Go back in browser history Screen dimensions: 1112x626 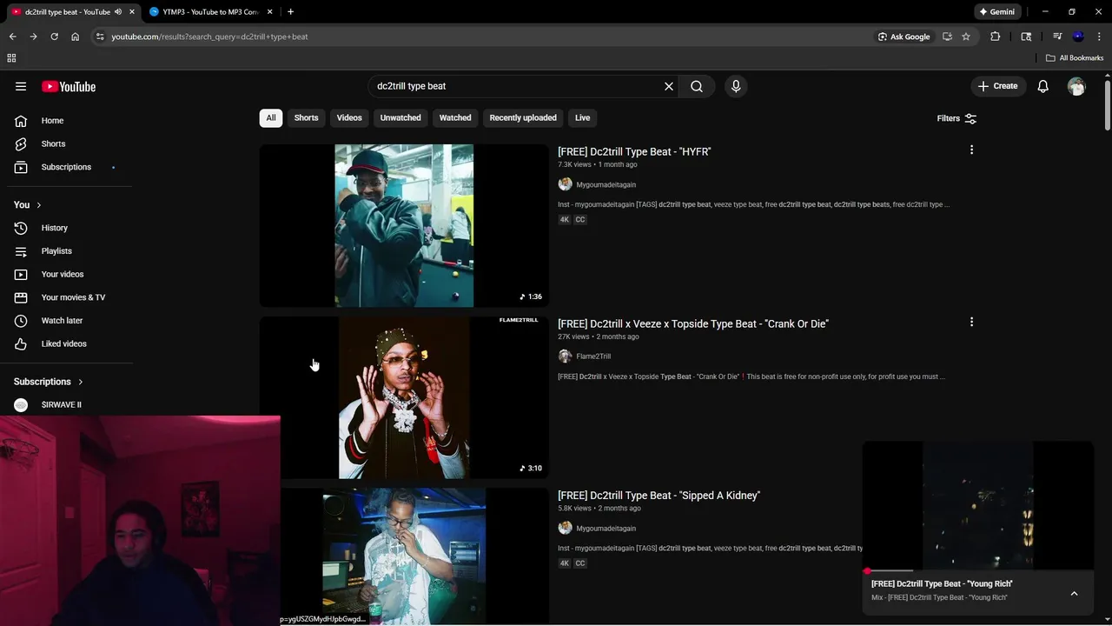[x=12, y=37]
